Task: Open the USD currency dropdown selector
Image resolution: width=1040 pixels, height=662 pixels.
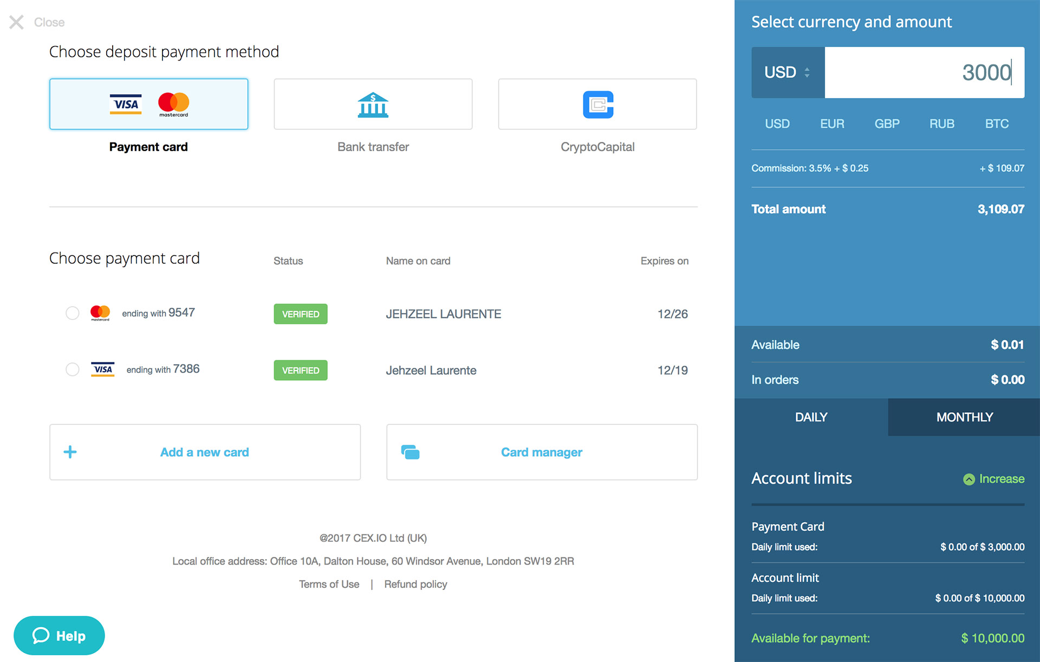Action: tap(788, 72)
